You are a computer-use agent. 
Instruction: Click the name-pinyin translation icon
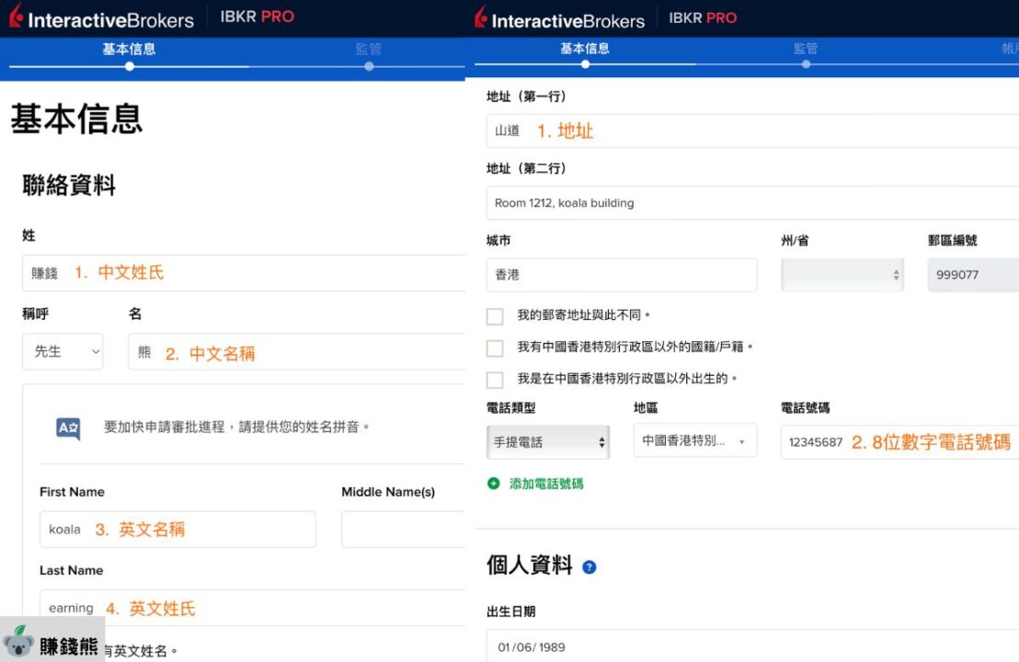68,428
